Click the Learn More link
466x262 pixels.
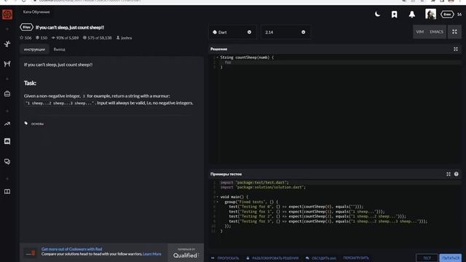[x=152, y=254]
